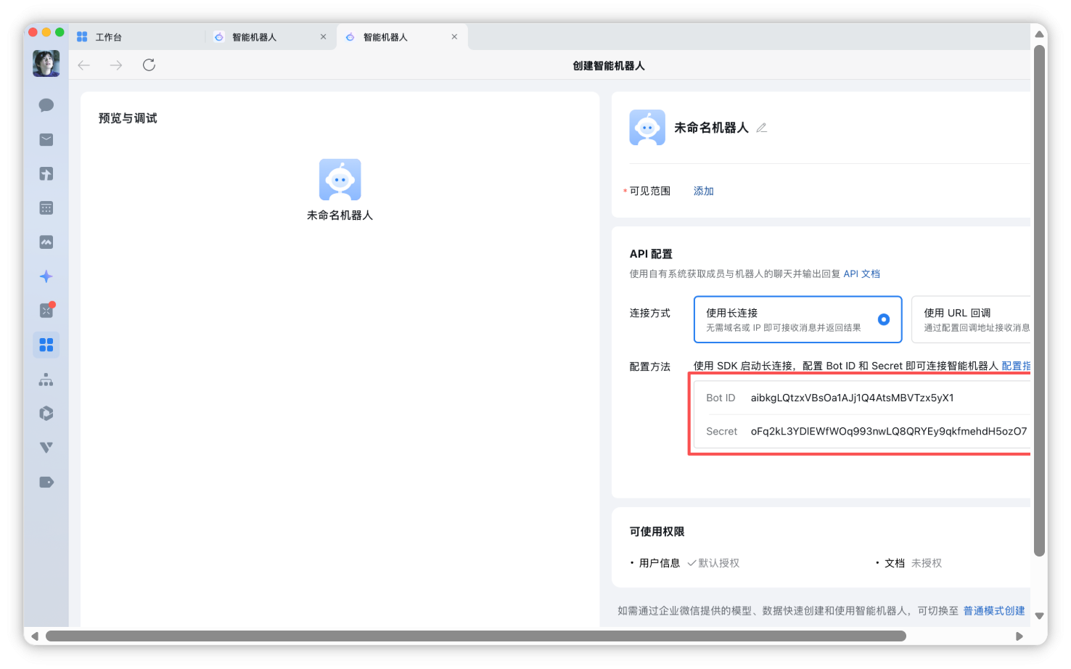Open the Calendar grid icon in sidebar
1071x669 pixels.
46,208
